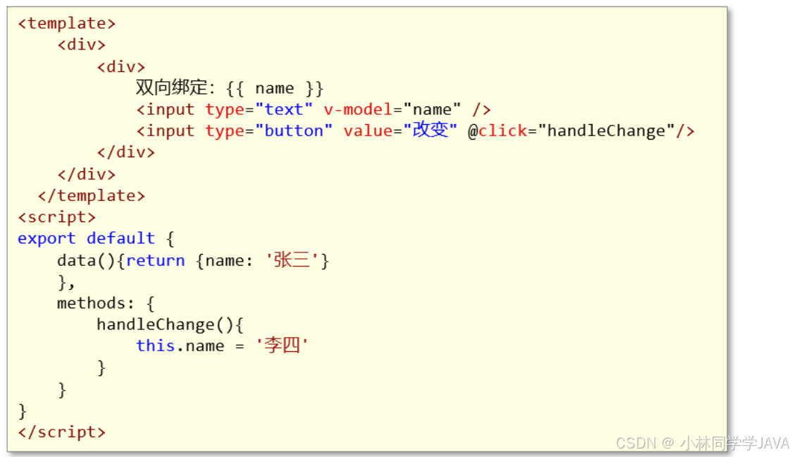Click the {{ name }} interpolation expression
792x457 pixels.
(x=274, y=88)
